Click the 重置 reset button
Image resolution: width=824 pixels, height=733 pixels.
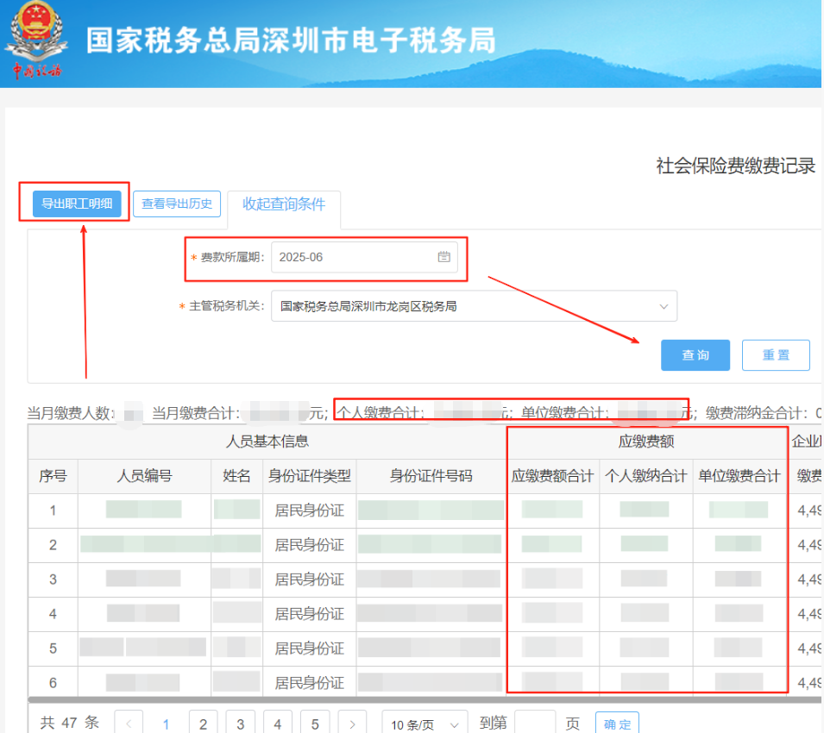(x=776, y=355)
